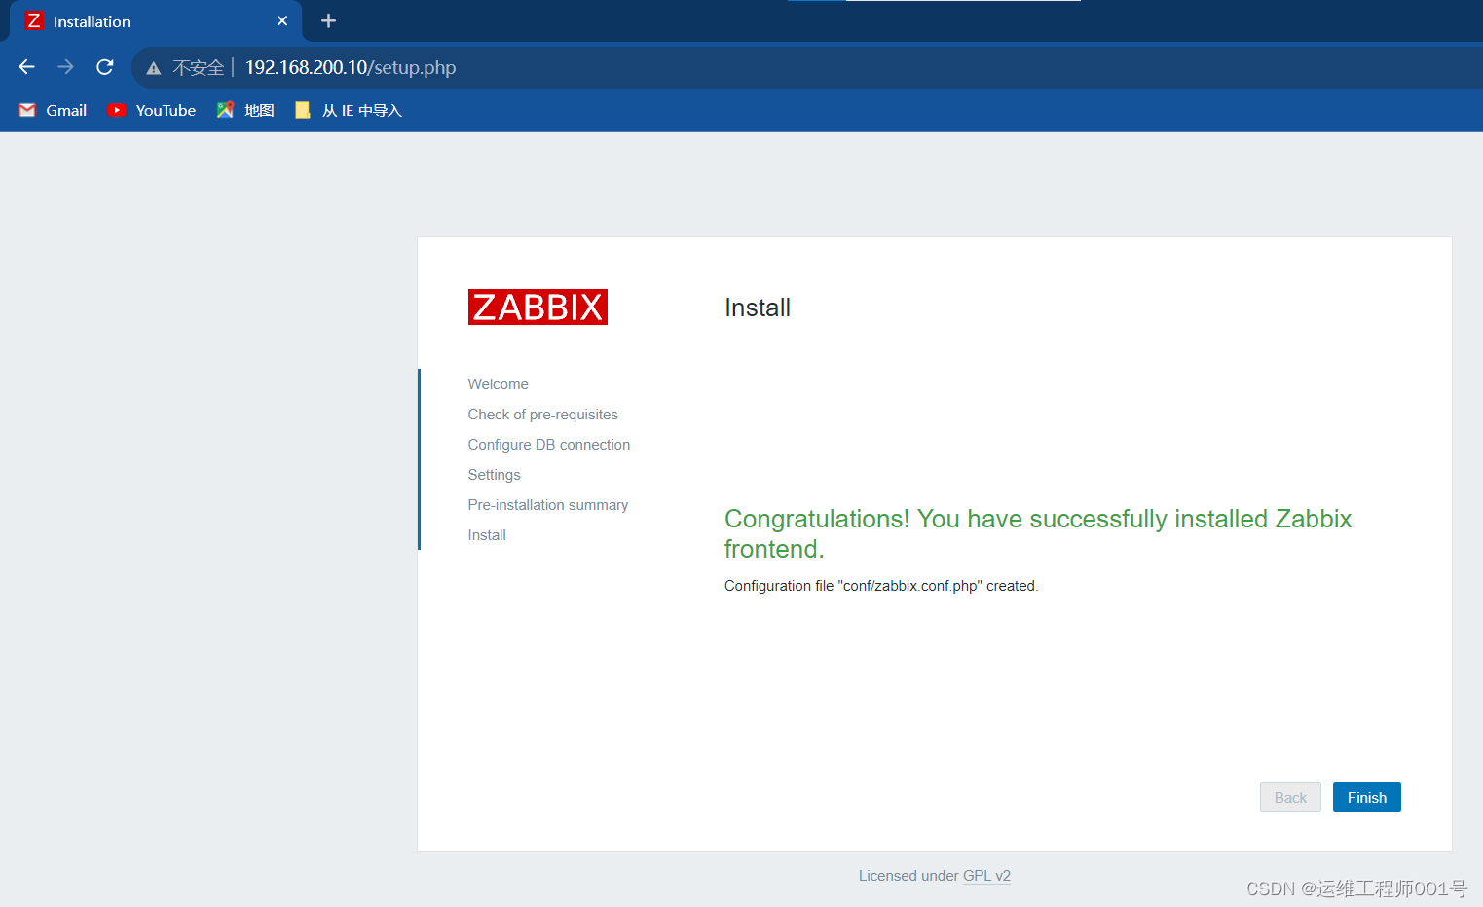The width and height of the screenshot is (1483, 907).
Task: Select the Configure DB connection step
Action: [x=548, y=445]
